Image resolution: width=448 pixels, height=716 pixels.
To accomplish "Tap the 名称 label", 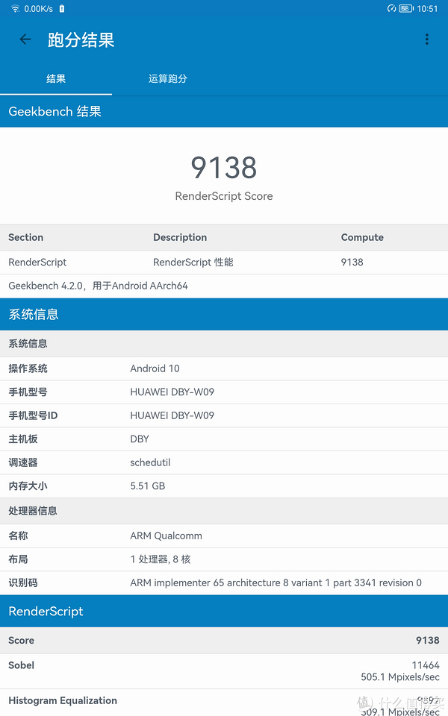I will [18, 536].
